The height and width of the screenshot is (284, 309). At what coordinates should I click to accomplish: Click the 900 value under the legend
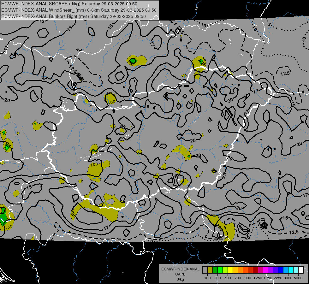(248, 278)
